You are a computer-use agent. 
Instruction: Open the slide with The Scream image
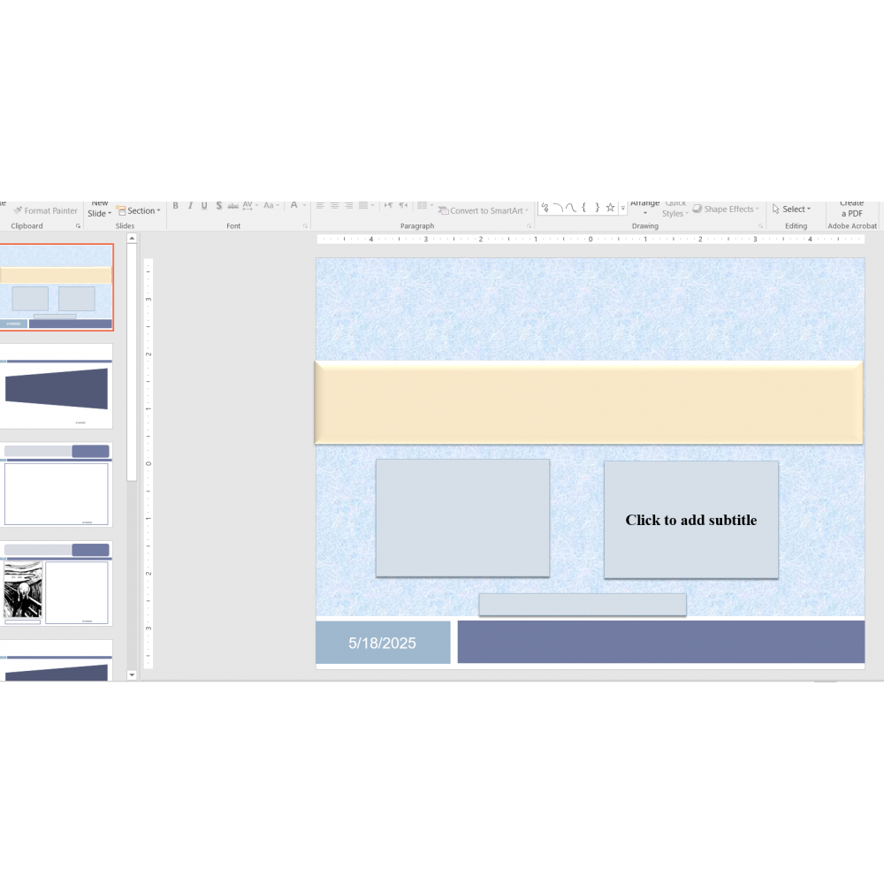pos(57,583)
